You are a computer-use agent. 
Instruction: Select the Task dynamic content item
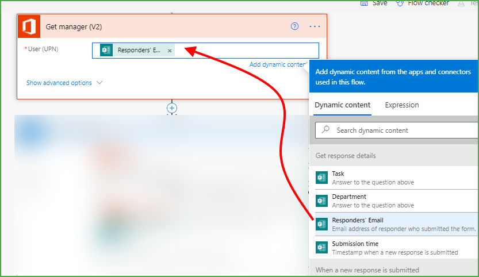(396, 178)
